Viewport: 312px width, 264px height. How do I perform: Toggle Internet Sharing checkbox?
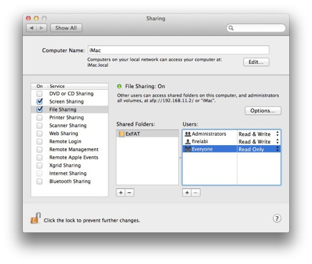[x=40, y=173]
